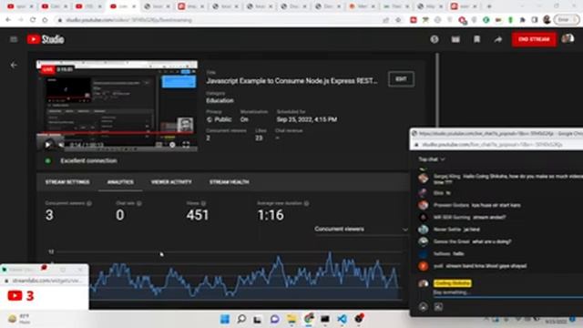Screen dimensions: 583x328
Task: Click the Education category text
Action: [x=220, y=100]
